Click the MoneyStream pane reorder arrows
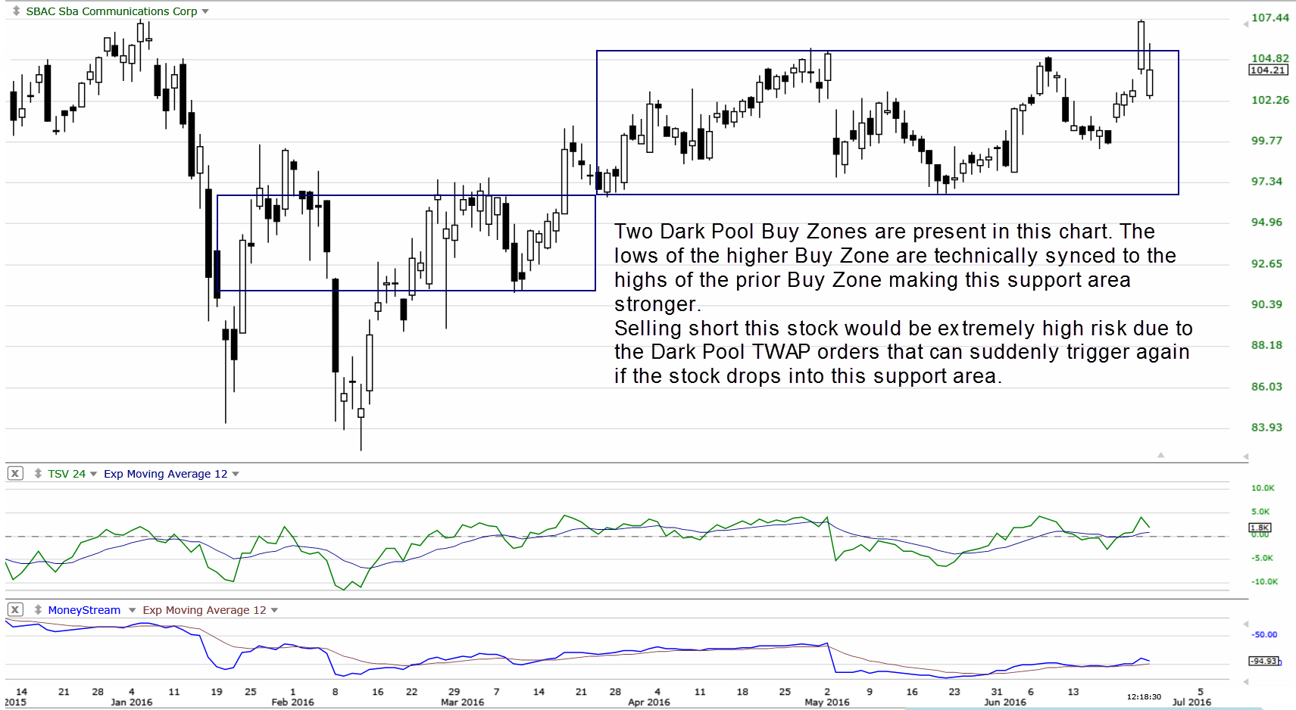This screenshot has height=710, width=1296. pos(38,610)
